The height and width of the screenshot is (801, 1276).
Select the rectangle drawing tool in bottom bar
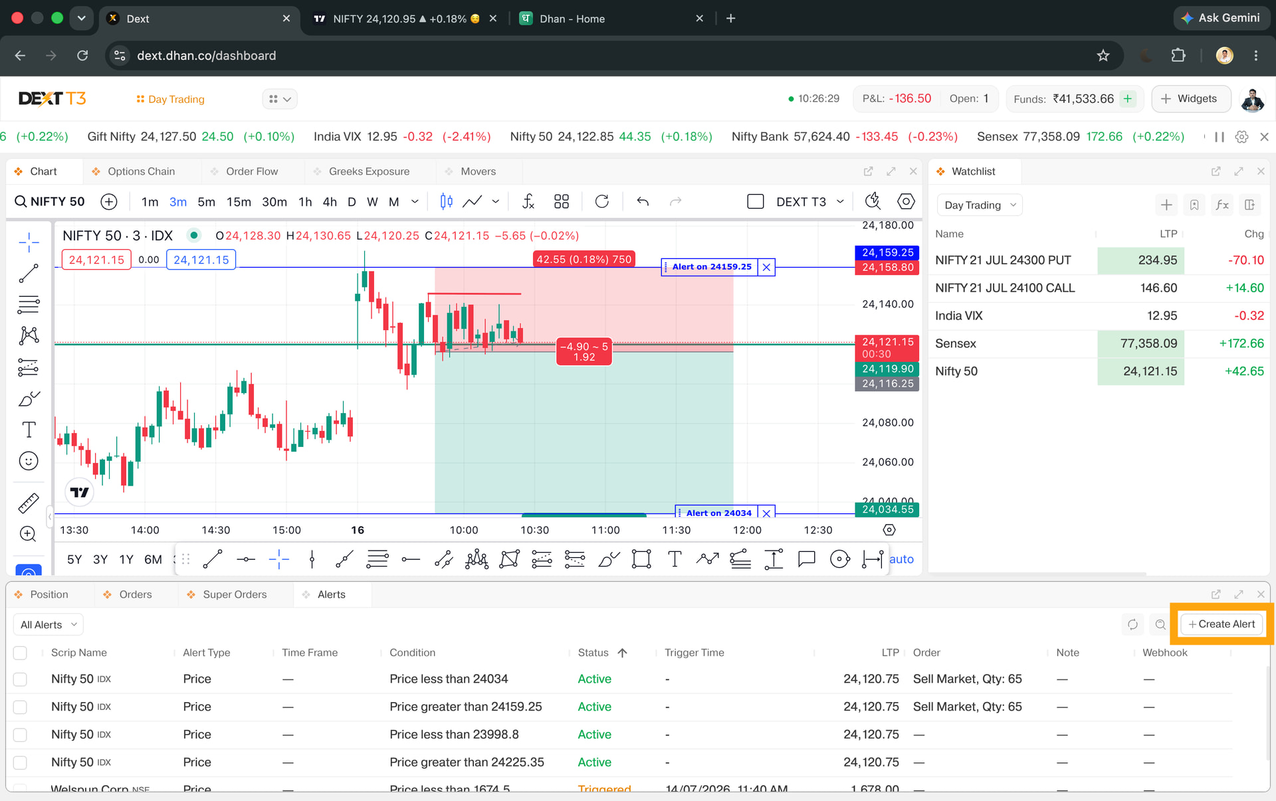tap(641, 559)
